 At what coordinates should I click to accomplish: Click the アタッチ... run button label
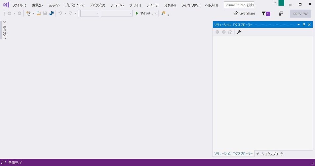[146, 14]
